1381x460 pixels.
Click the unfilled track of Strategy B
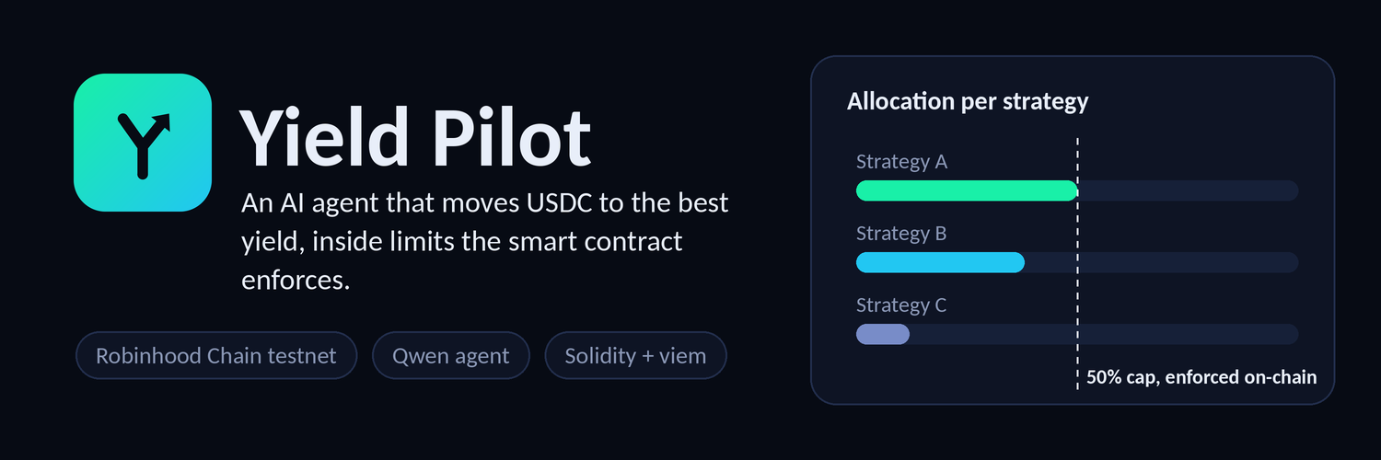pyautogui.click(x=1161, y=262)
